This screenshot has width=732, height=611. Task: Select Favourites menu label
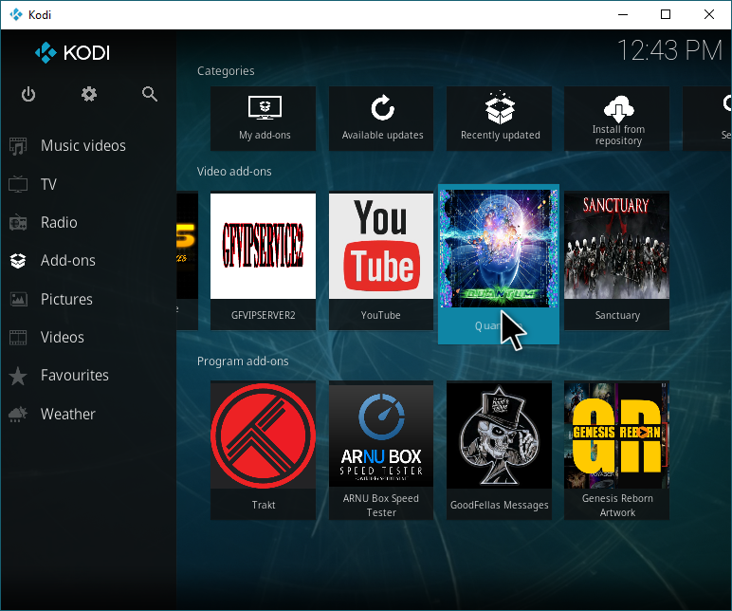pos(75,376)
